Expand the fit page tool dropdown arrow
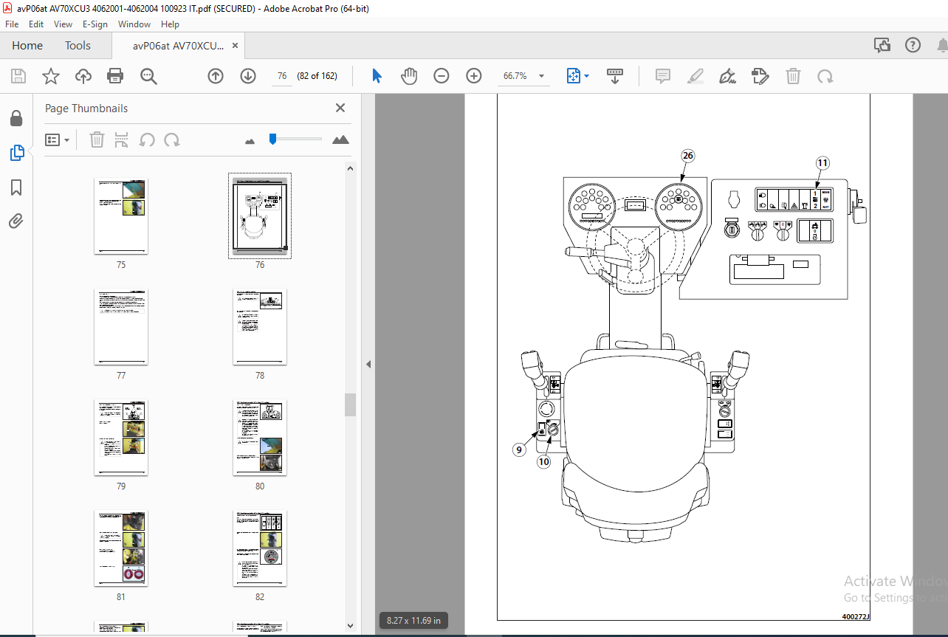Image resolution: width=948 pixels, height=637 pixels. 587,76
